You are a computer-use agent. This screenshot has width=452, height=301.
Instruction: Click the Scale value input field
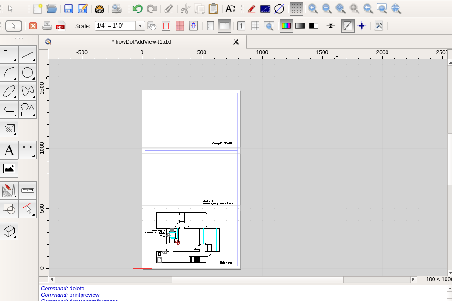tap(115, 26)
